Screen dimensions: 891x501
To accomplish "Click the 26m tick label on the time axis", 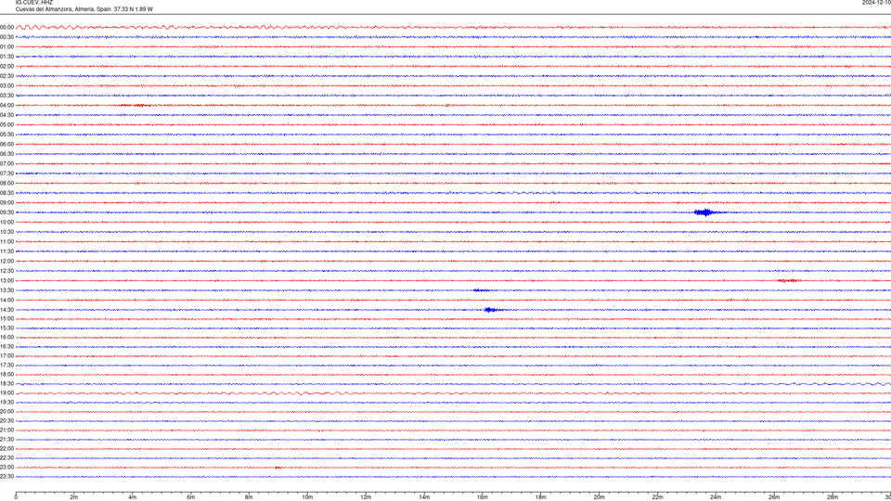I will point(774,497).
